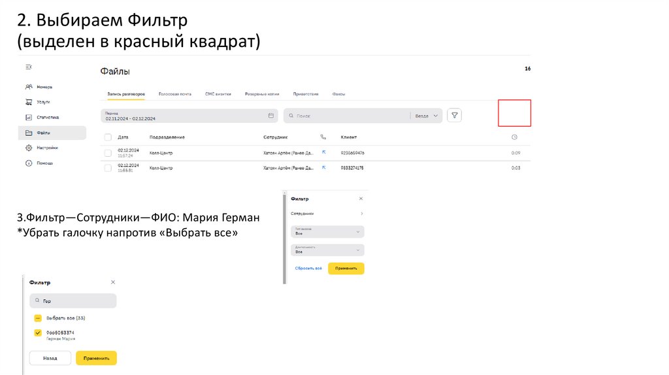Click the 0:03 duration value
The height and width of the screenshot is (375, 669).
pyautogui.click(x=516, y=168)
